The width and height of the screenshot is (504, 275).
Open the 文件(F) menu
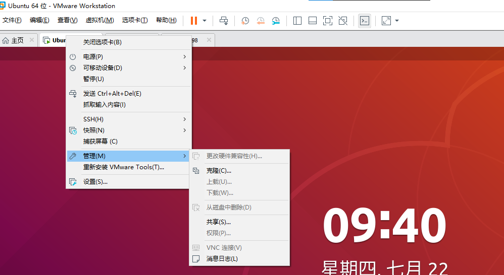12,20
